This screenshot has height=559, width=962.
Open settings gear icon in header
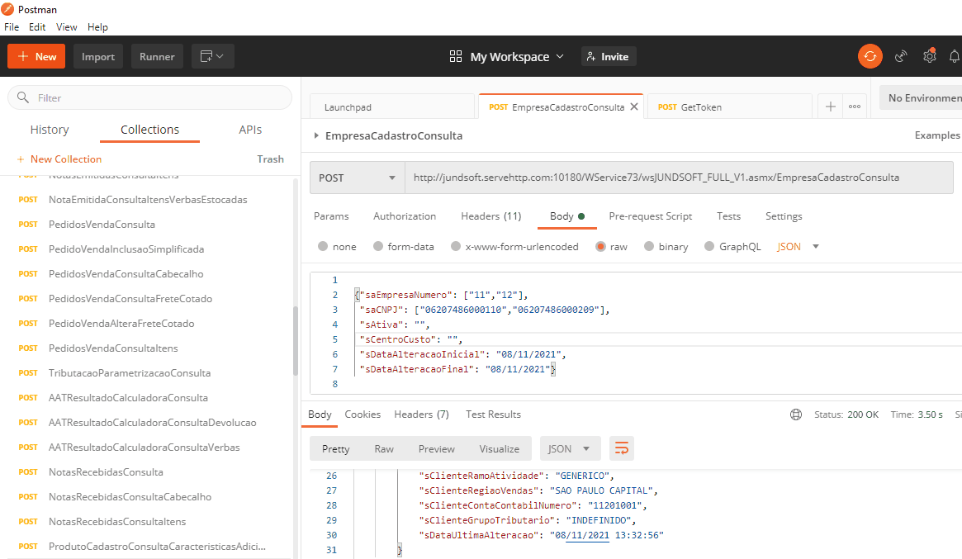pyautogui.click(x=929, y=56)
